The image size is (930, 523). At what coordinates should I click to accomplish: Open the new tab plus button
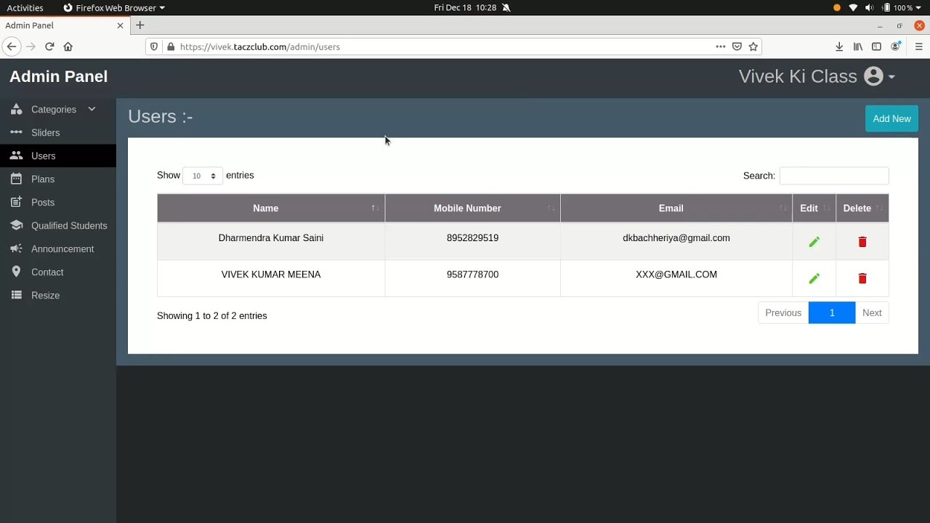140,25
